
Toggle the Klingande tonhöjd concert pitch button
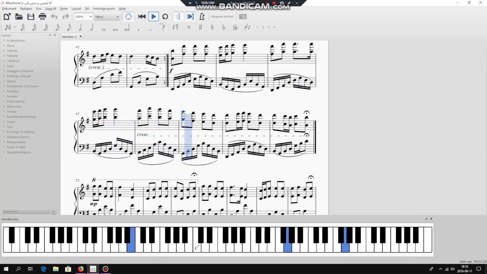222,17
